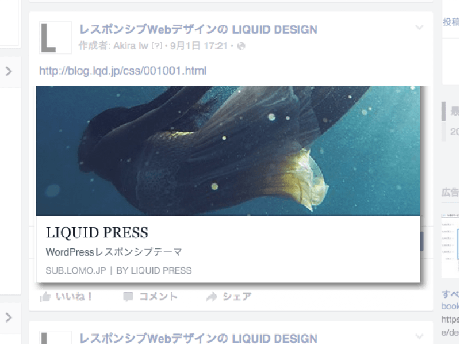Image resolution: width=460 pixels, height=345 pixels.
Task: Select the WordPressレスポンシブテーマ description text
Action: point(114,252)
